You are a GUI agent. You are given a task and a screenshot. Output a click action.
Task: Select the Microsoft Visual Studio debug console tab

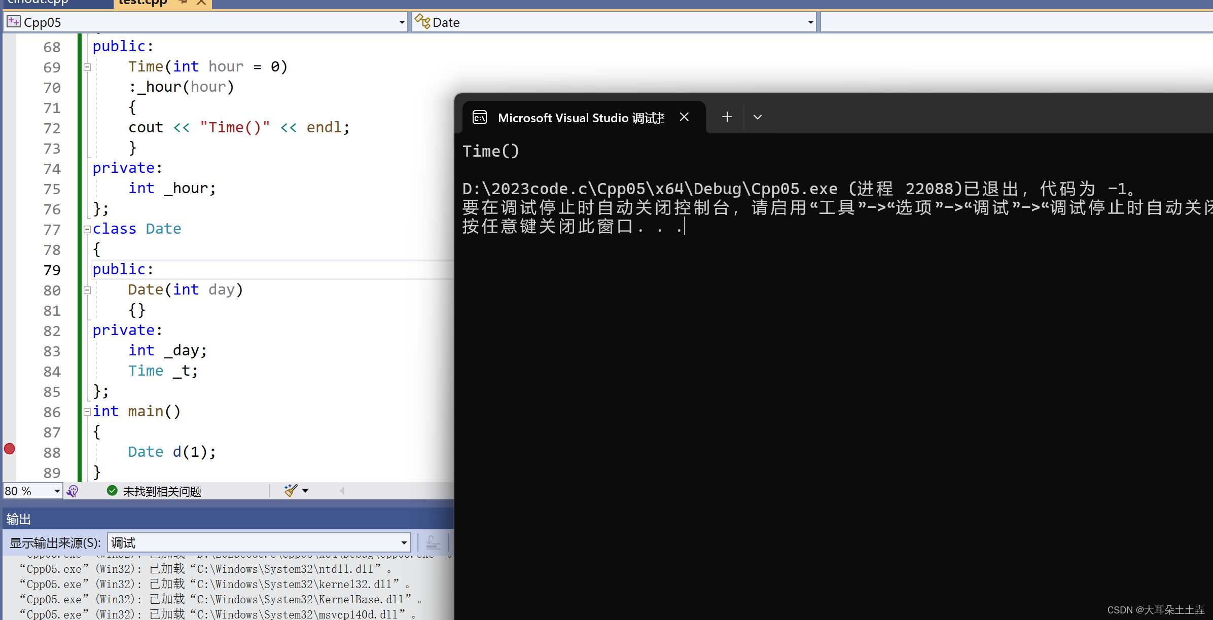581,118
